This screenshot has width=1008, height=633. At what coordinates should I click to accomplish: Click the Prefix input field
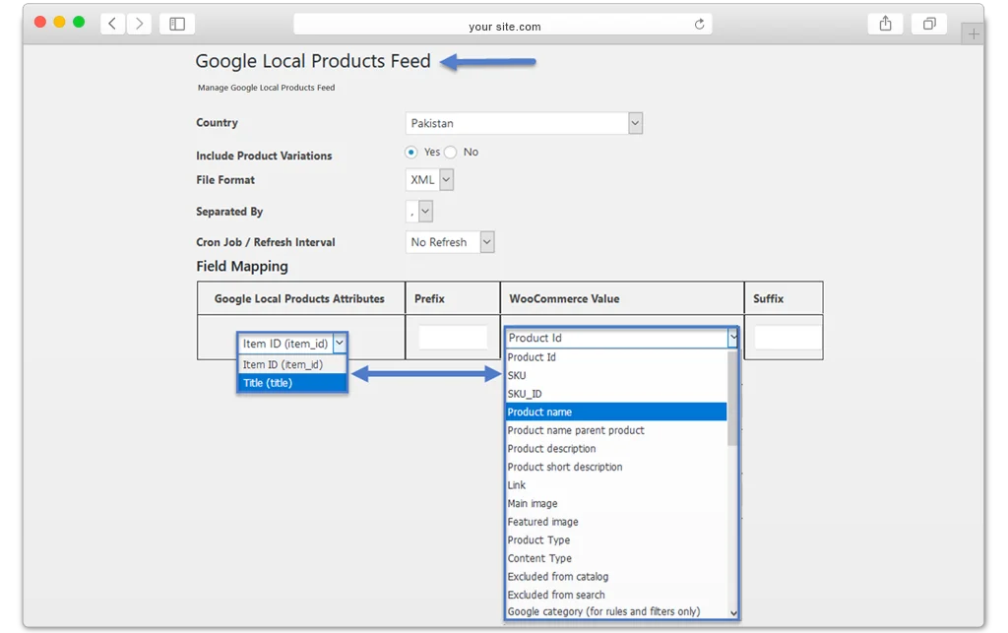[x=453, y=338]
